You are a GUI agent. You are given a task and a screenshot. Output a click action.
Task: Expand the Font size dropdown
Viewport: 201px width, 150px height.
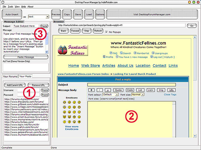[x=142, y=94]
